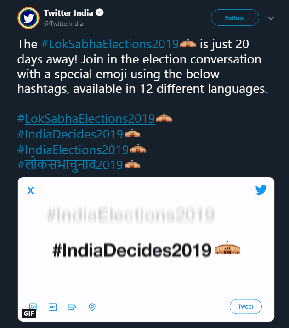289x328 pixels.
Task: Open the @TwitterIndia handle link
Action: (x=63, y=23)
